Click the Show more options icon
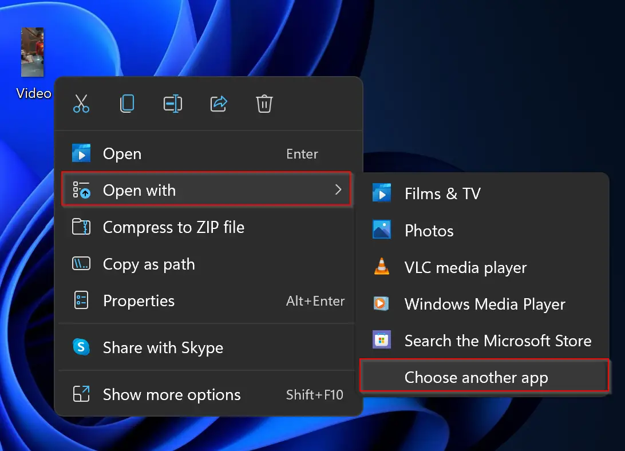The width and height of the screenshot is (625, 451). [81, 394]
